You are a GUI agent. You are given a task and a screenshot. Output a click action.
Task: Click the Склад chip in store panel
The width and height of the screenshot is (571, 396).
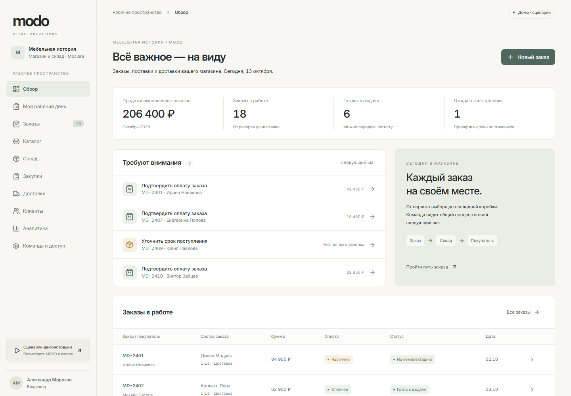[x=446, y=241]
